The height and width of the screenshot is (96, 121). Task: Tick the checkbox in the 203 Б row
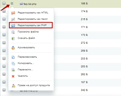4,58
